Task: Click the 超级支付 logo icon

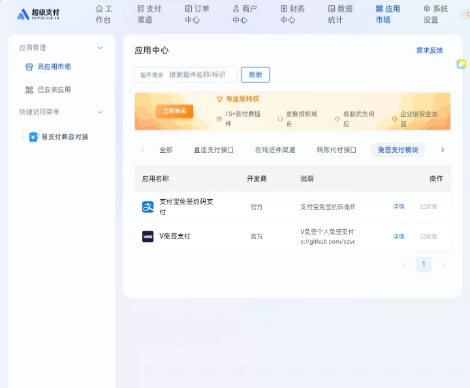Action: [23, 14]
